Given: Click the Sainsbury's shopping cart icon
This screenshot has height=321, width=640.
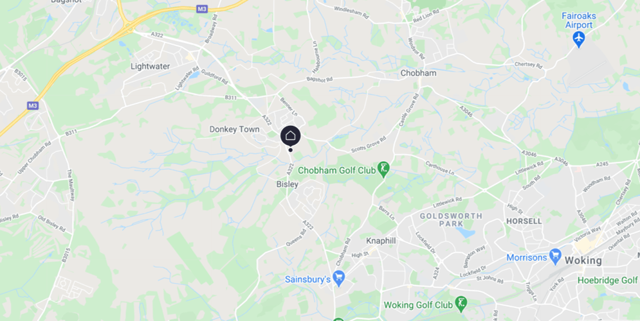Looking at the screenshot, I should click(x=338, y=279).
